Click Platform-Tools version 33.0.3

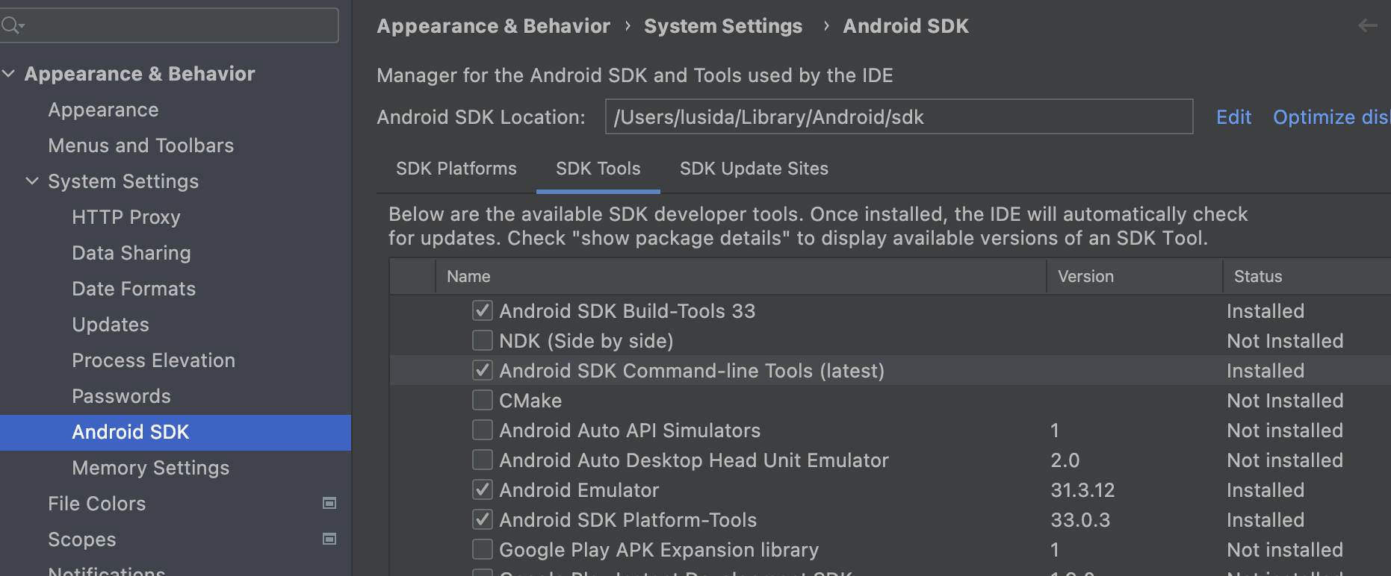(1080, 520)
